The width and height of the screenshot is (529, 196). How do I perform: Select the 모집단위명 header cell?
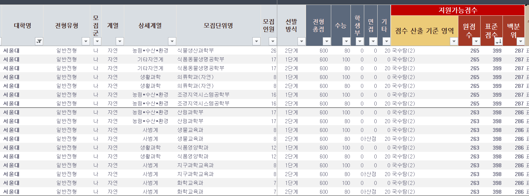pos(218,25)
